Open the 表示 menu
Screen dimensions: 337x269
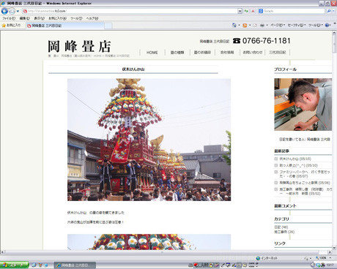click(39, 18)
